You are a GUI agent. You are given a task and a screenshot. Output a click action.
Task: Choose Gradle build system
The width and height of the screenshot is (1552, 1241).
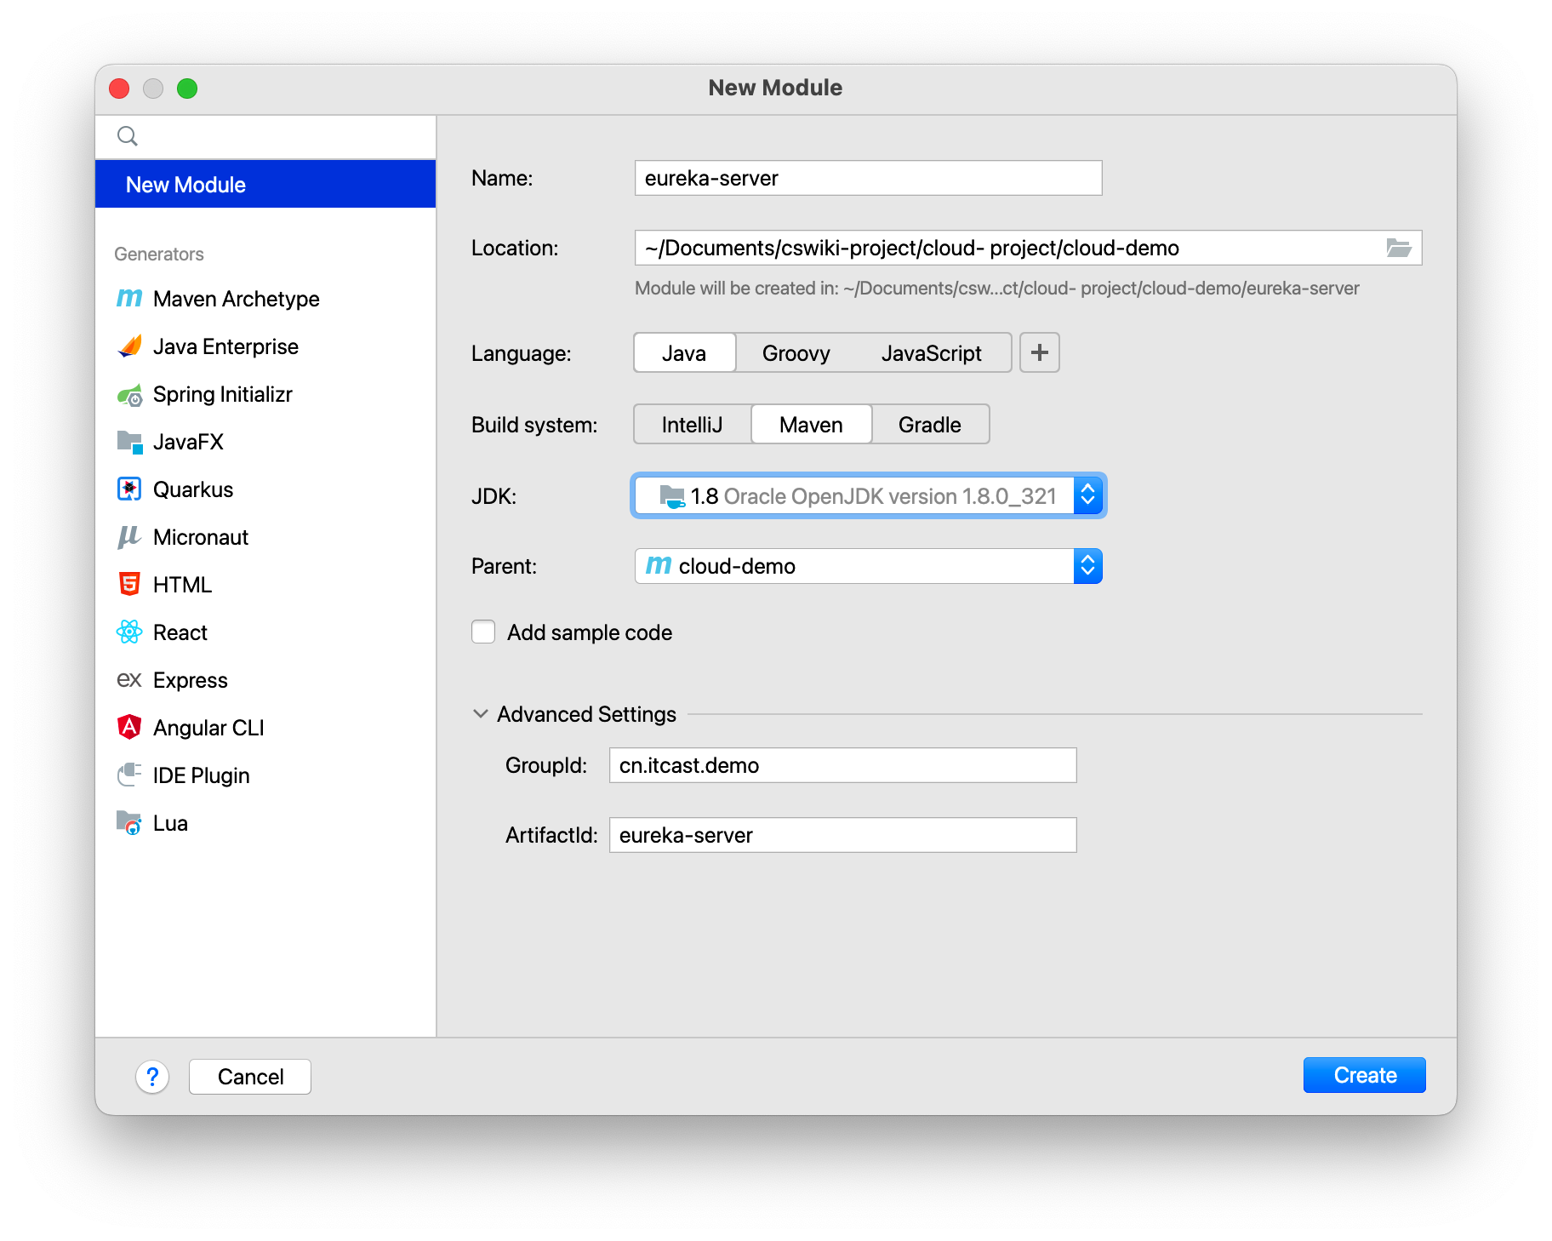[930, 424]
